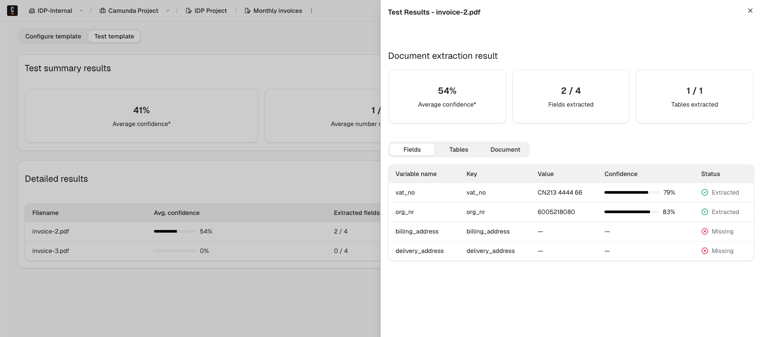
Task: Navigate to IDP Project breadcrumb
Action: tap(211, 11)
